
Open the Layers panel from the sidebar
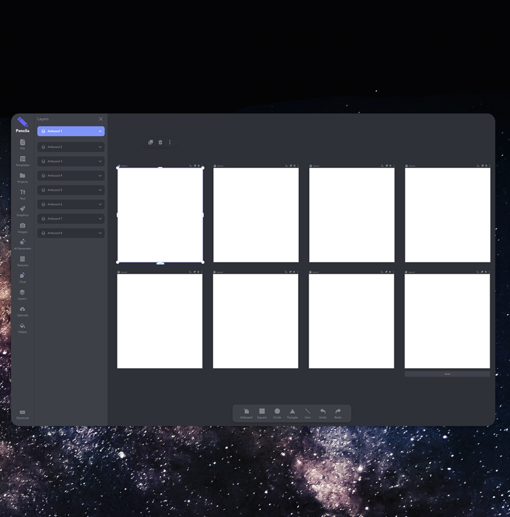23,295
